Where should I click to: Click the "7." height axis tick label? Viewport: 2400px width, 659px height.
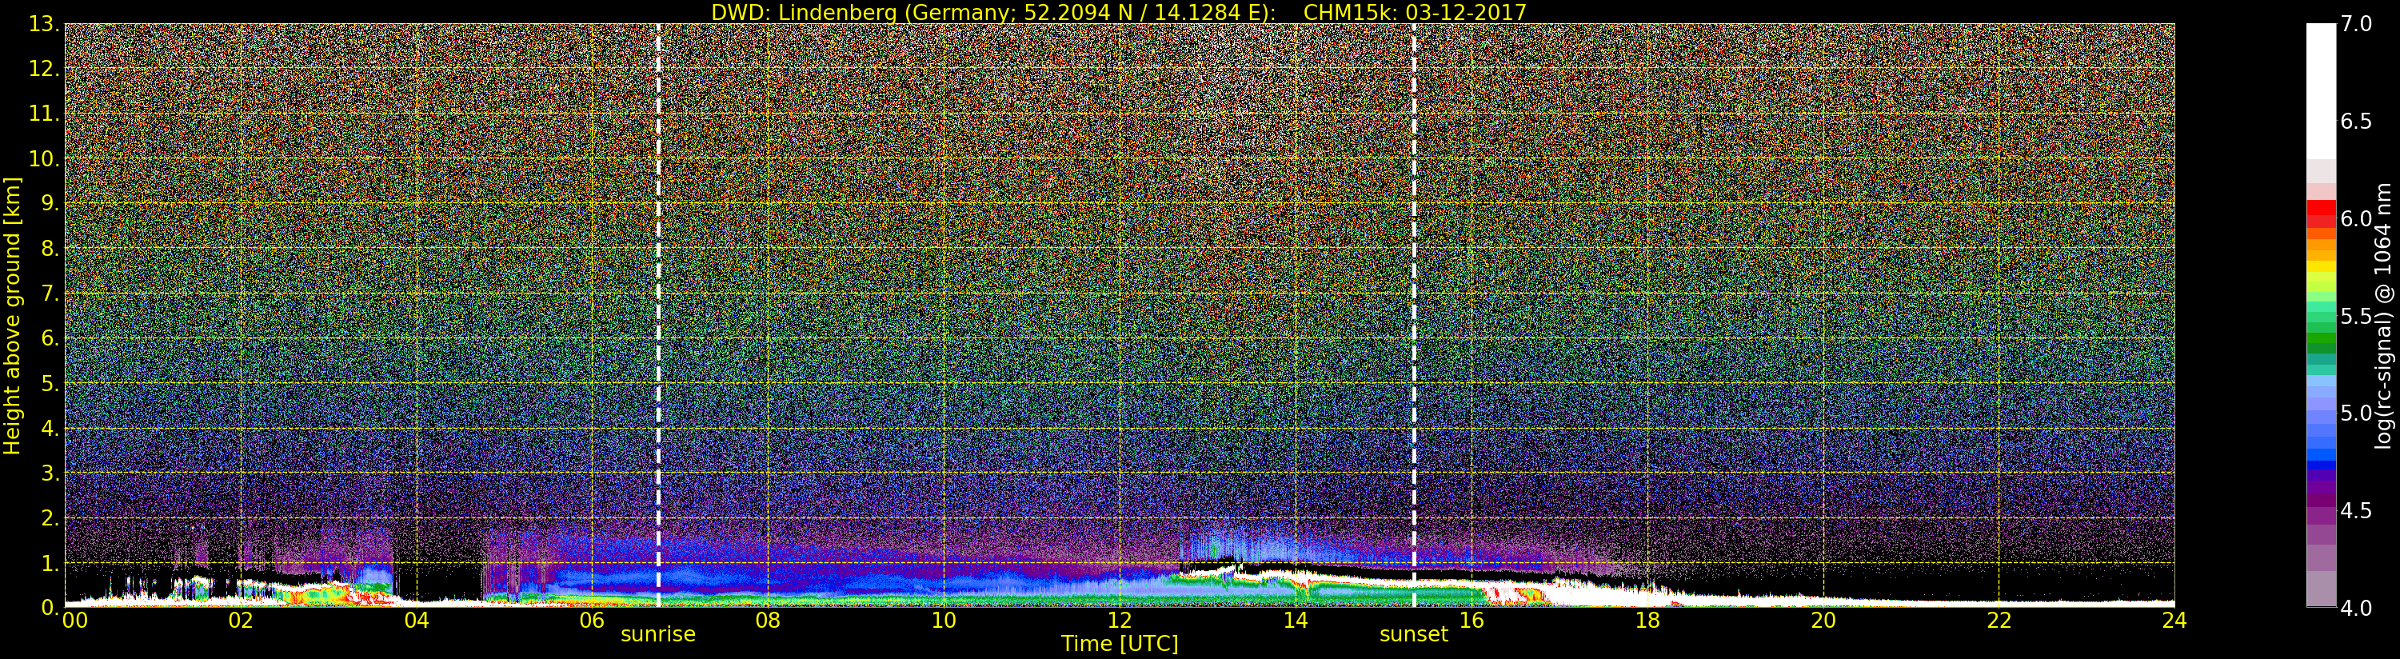click(50, 294)
